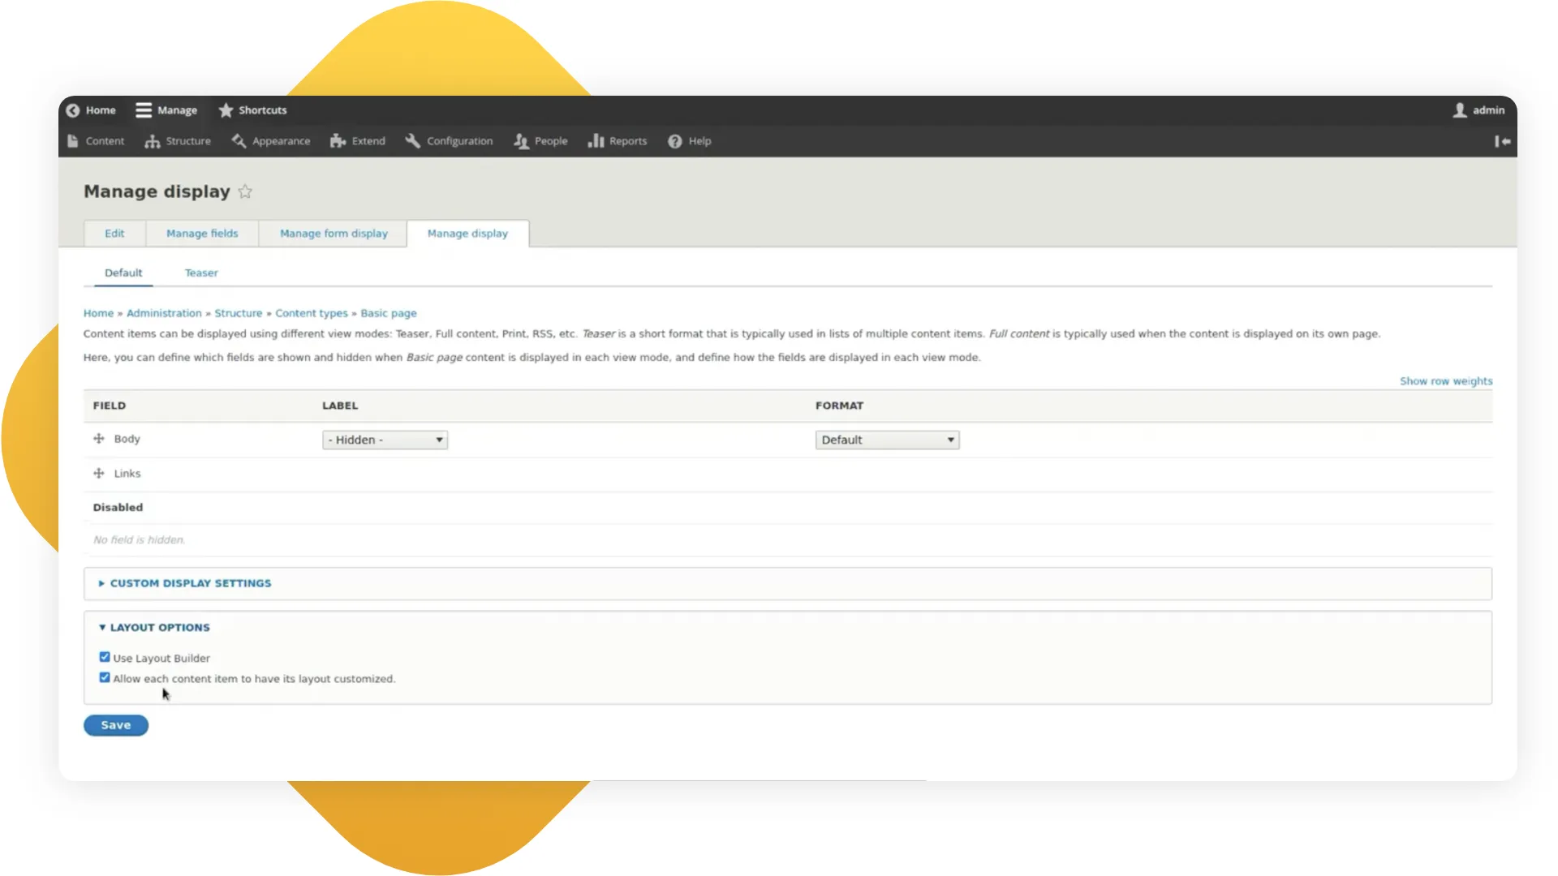The height and width of the screenshot is (876, 1558).
Task: Click the Appearance paintbrush icon
Action: (239, 141)
